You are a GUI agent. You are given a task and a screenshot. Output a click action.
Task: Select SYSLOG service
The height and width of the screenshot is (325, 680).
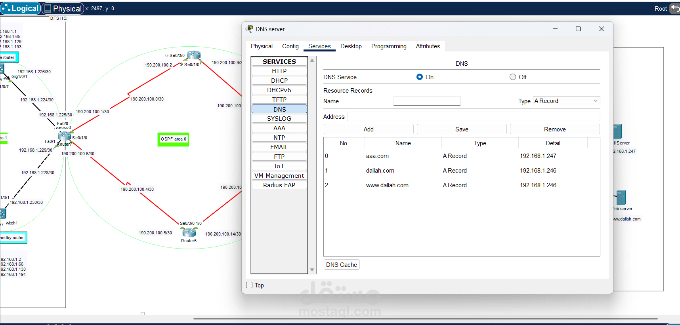coord(279,118)
